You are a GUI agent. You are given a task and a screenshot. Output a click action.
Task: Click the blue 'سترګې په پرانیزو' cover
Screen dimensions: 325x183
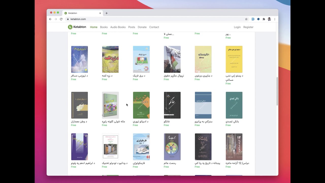(203, 105)
